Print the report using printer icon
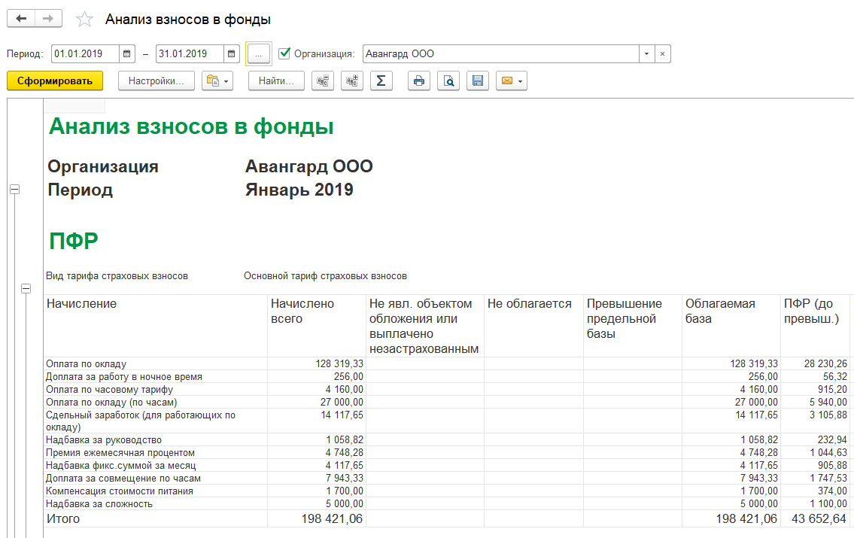Viewport: 854px width, 538px height. coord(419,81)
